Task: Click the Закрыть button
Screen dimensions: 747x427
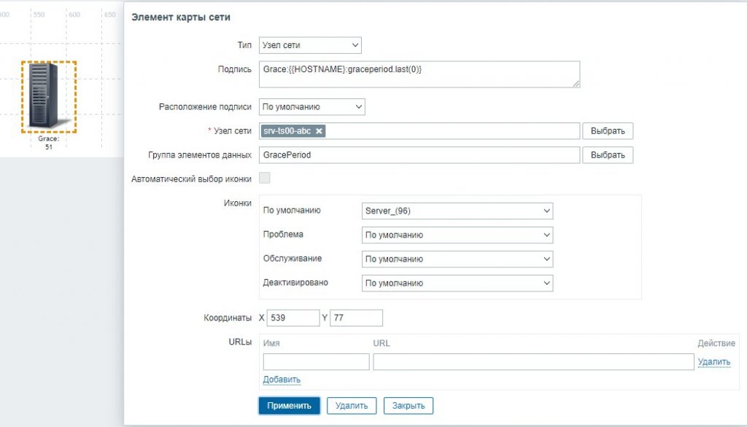Action: (x=409, y=406)
